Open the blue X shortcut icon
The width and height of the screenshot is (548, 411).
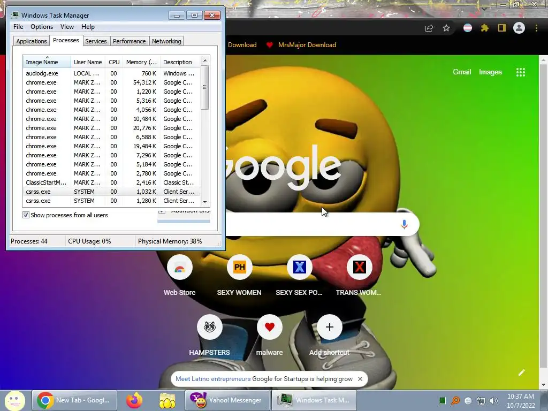coord(300,268)
